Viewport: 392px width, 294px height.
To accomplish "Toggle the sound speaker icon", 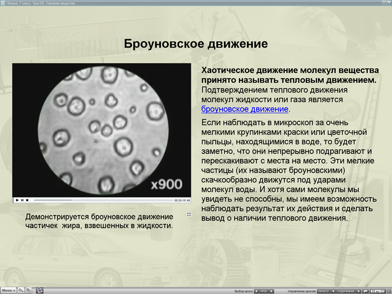I will pos(389,291).
